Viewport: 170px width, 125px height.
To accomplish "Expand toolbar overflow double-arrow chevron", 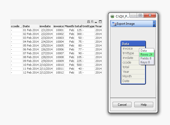I will pyautogui.click(x=154, y=22).
